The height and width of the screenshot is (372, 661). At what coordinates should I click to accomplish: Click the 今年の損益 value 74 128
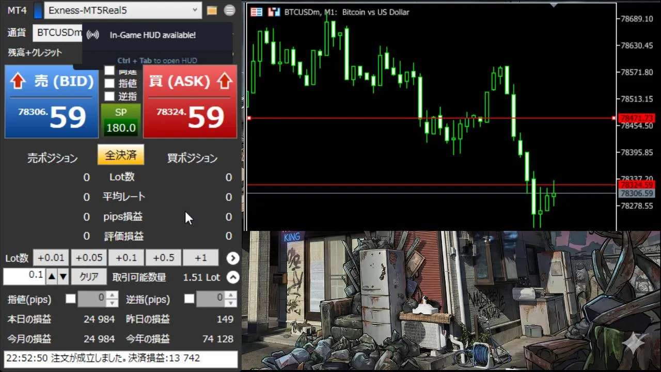218,339
